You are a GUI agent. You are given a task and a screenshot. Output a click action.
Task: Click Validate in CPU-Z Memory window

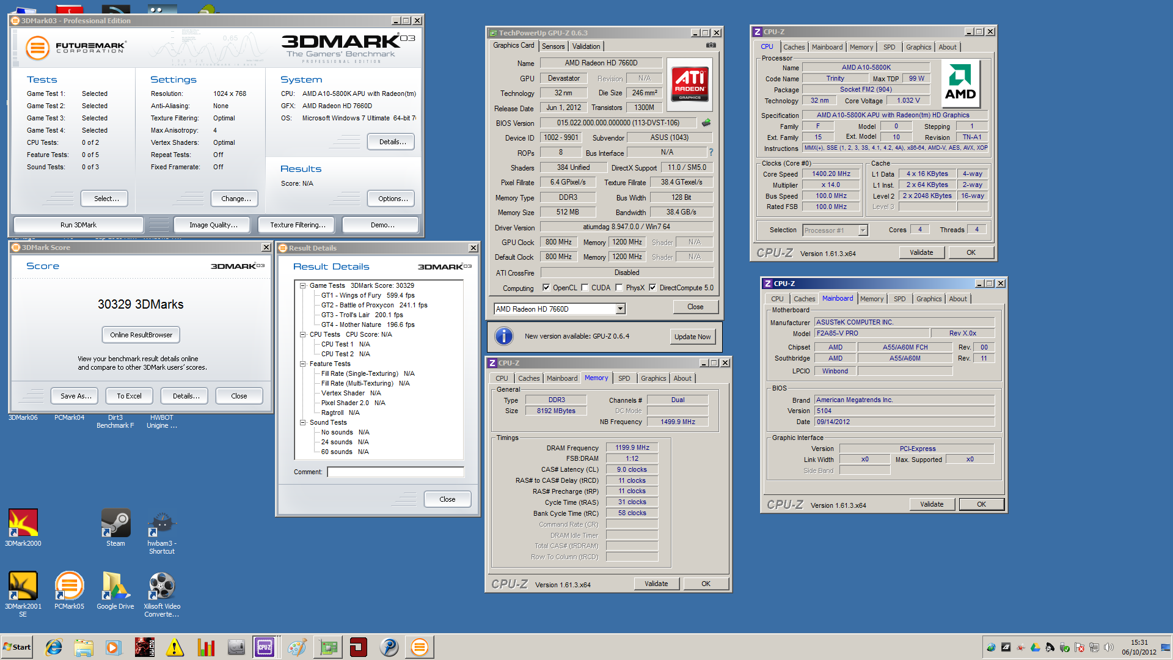coord(656,584)
